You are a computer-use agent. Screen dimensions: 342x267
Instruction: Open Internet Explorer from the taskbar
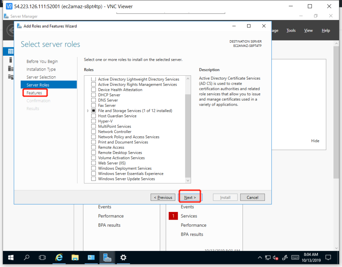pyautogui.click(x=59, y=257)
